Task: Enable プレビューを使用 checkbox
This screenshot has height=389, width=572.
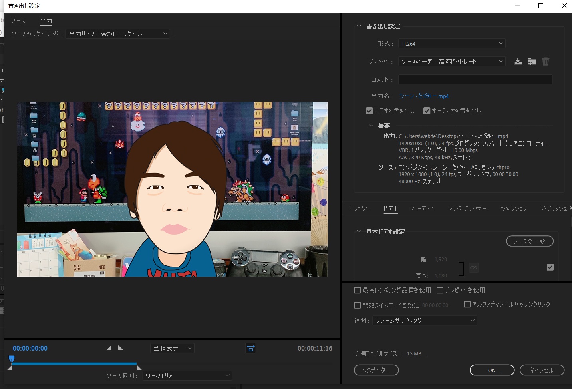Action: coord(440,290)
